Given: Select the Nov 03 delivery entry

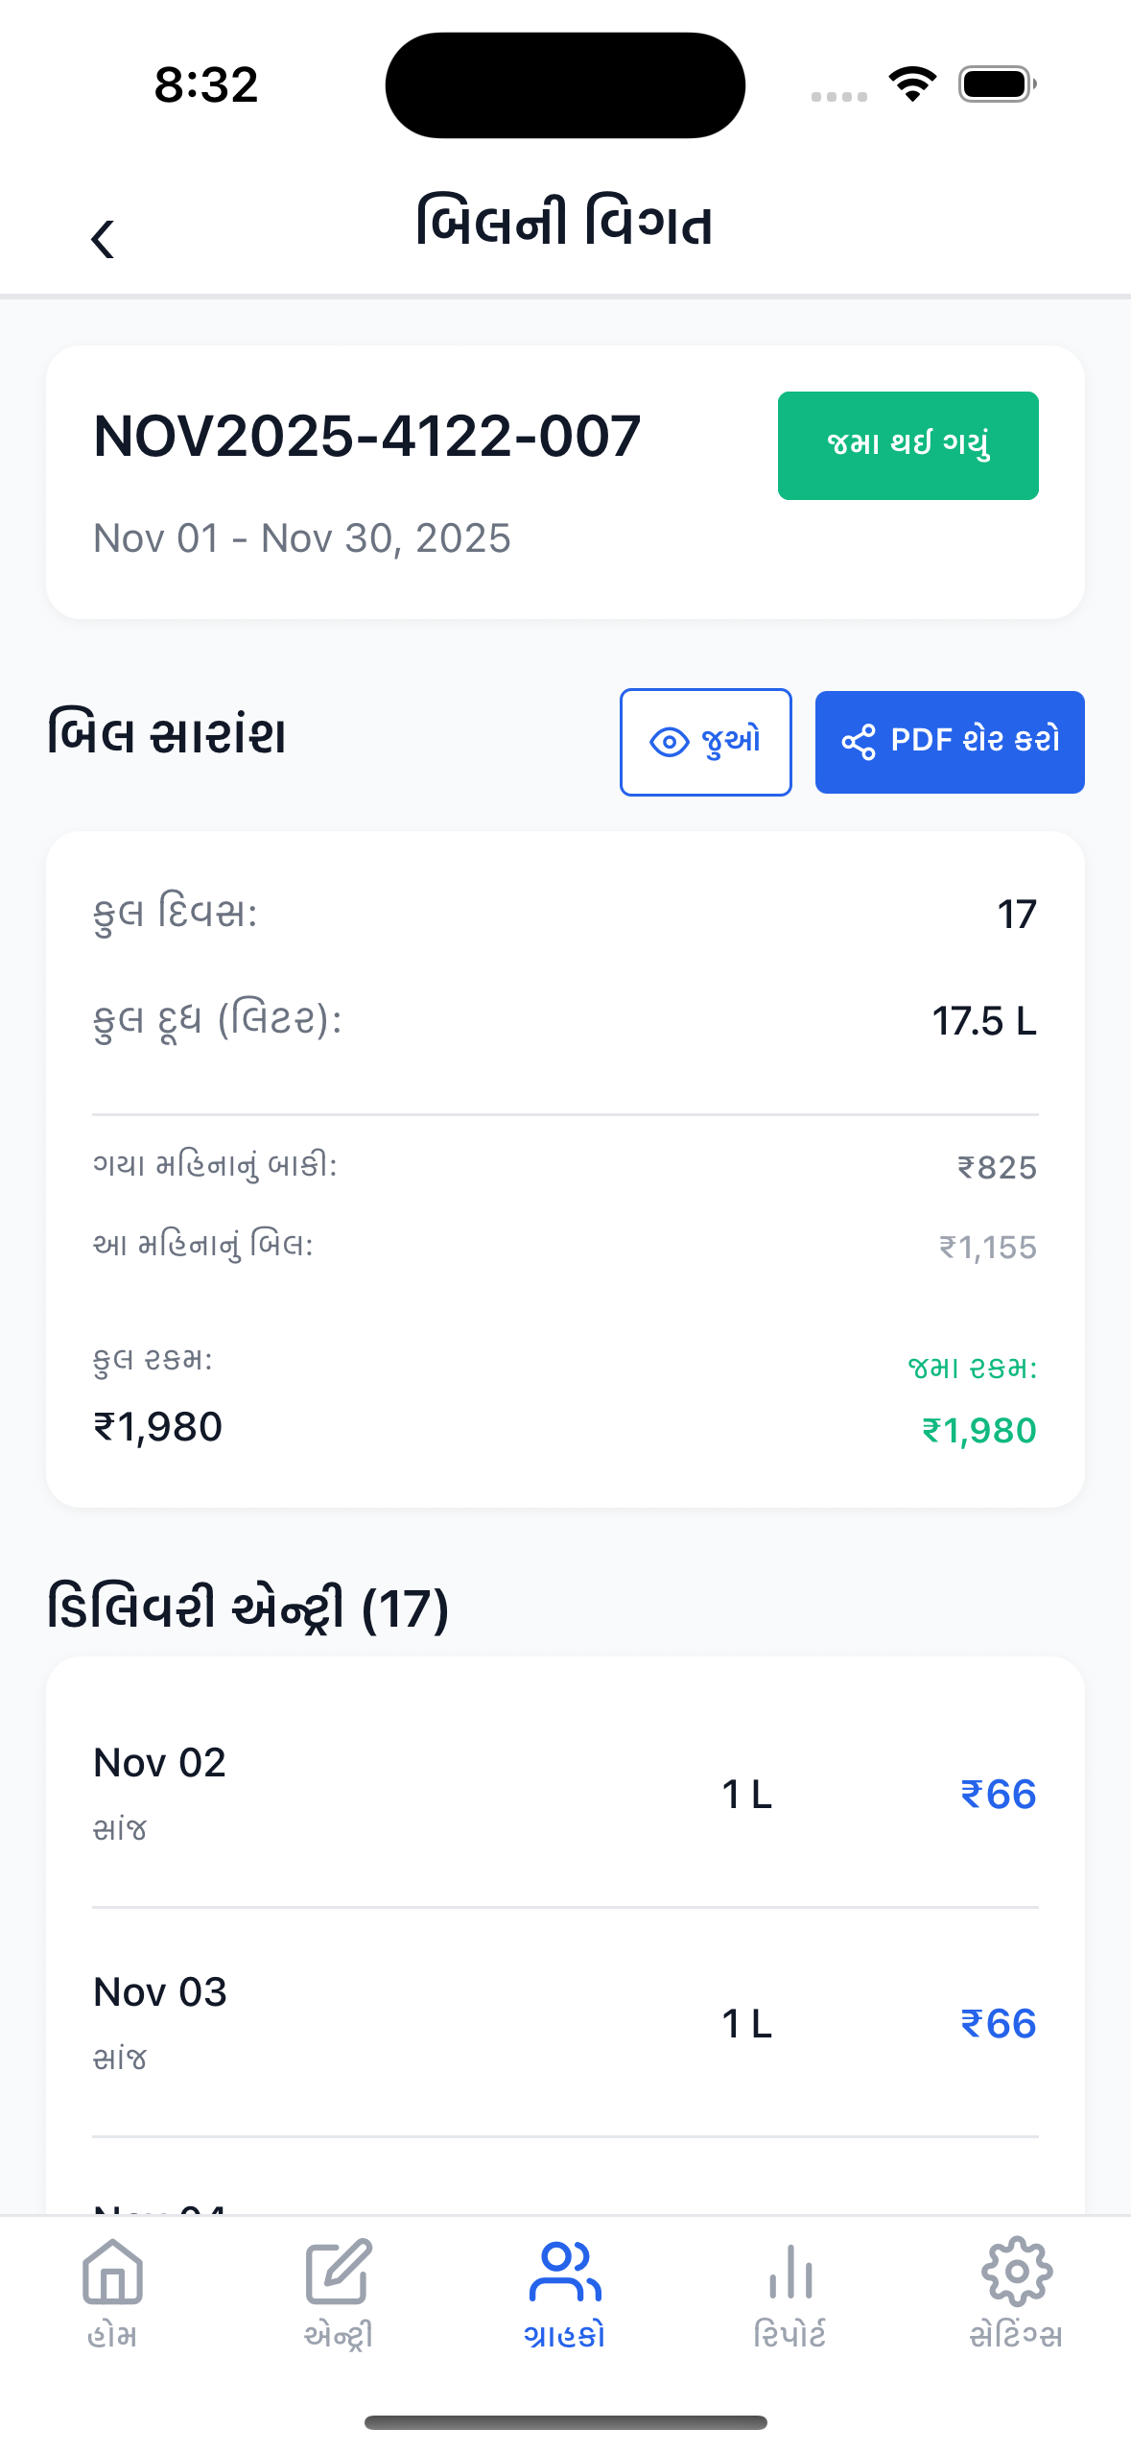Looking at the screenshot, I should pyautogui.click(x=565, y=2022).
